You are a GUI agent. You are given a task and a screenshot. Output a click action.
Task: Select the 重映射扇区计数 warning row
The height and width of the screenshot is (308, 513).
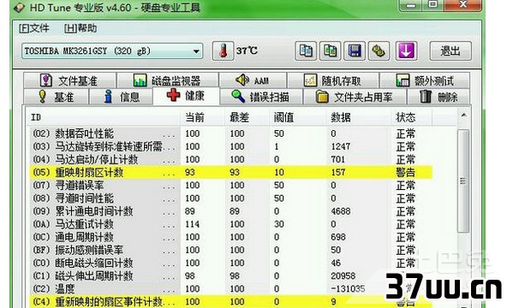(x=231, y=172)
